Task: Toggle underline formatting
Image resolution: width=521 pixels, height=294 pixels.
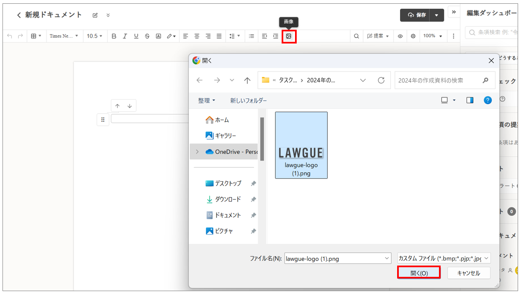Action: [x=136, y=36]
